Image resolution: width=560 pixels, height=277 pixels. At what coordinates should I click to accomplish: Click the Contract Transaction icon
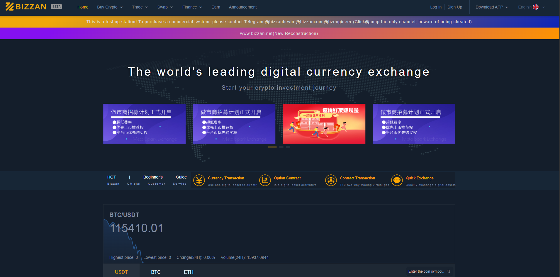pyautogui.click(x=331, y=180)
